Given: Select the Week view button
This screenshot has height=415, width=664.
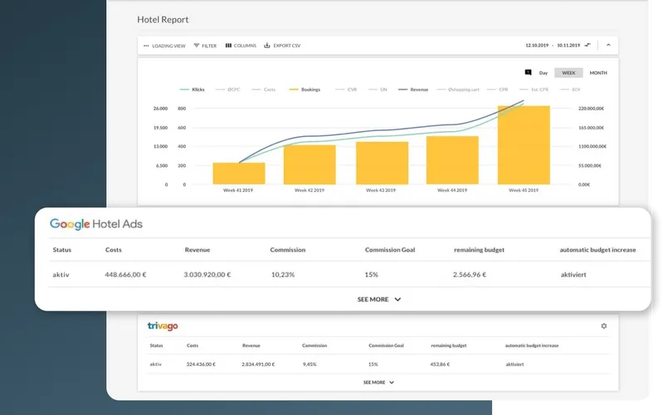Looking at the screenshot, I should tap(569, 73).
